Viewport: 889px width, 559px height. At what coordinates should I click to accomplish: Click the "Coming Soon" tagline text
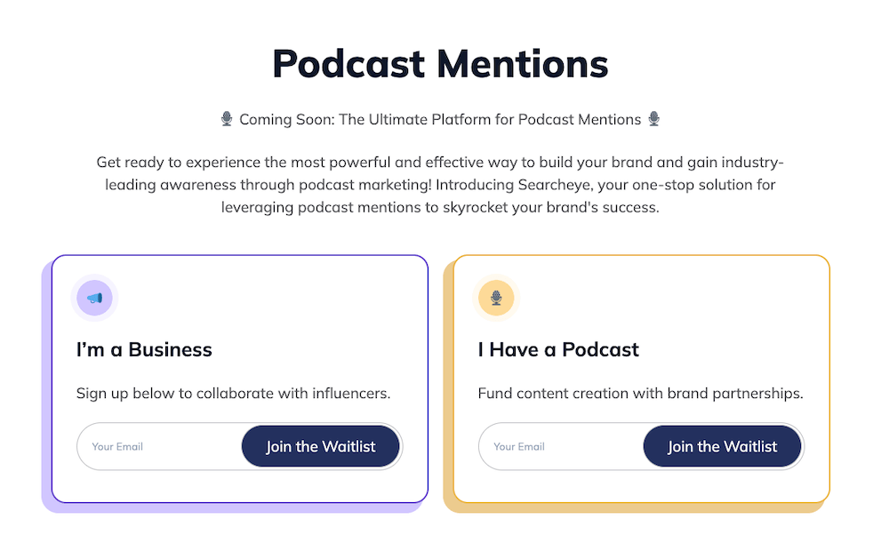[439, 118]
